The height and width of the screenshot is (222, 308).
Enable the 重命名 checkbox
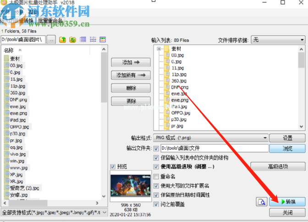tap(156, 176)
